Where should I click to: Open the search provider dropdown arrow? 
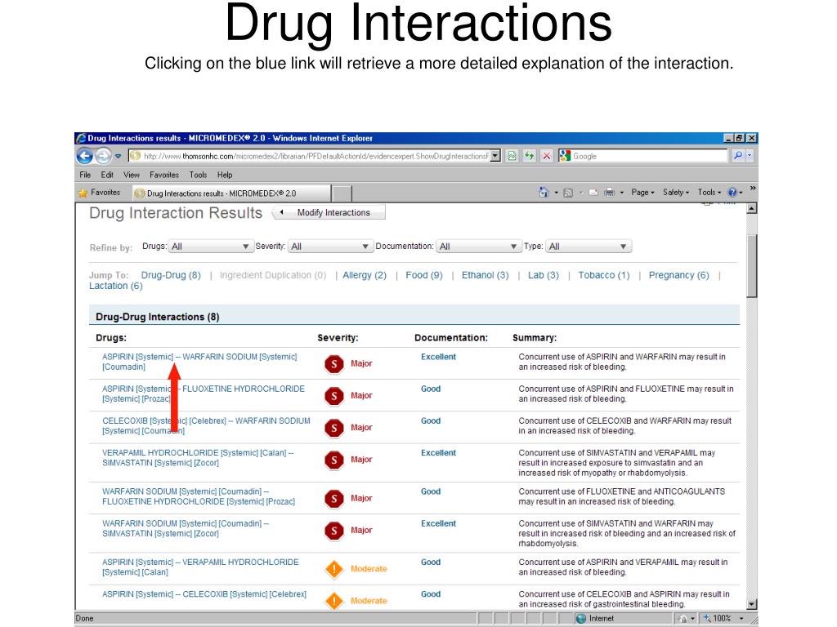(750, 156)
